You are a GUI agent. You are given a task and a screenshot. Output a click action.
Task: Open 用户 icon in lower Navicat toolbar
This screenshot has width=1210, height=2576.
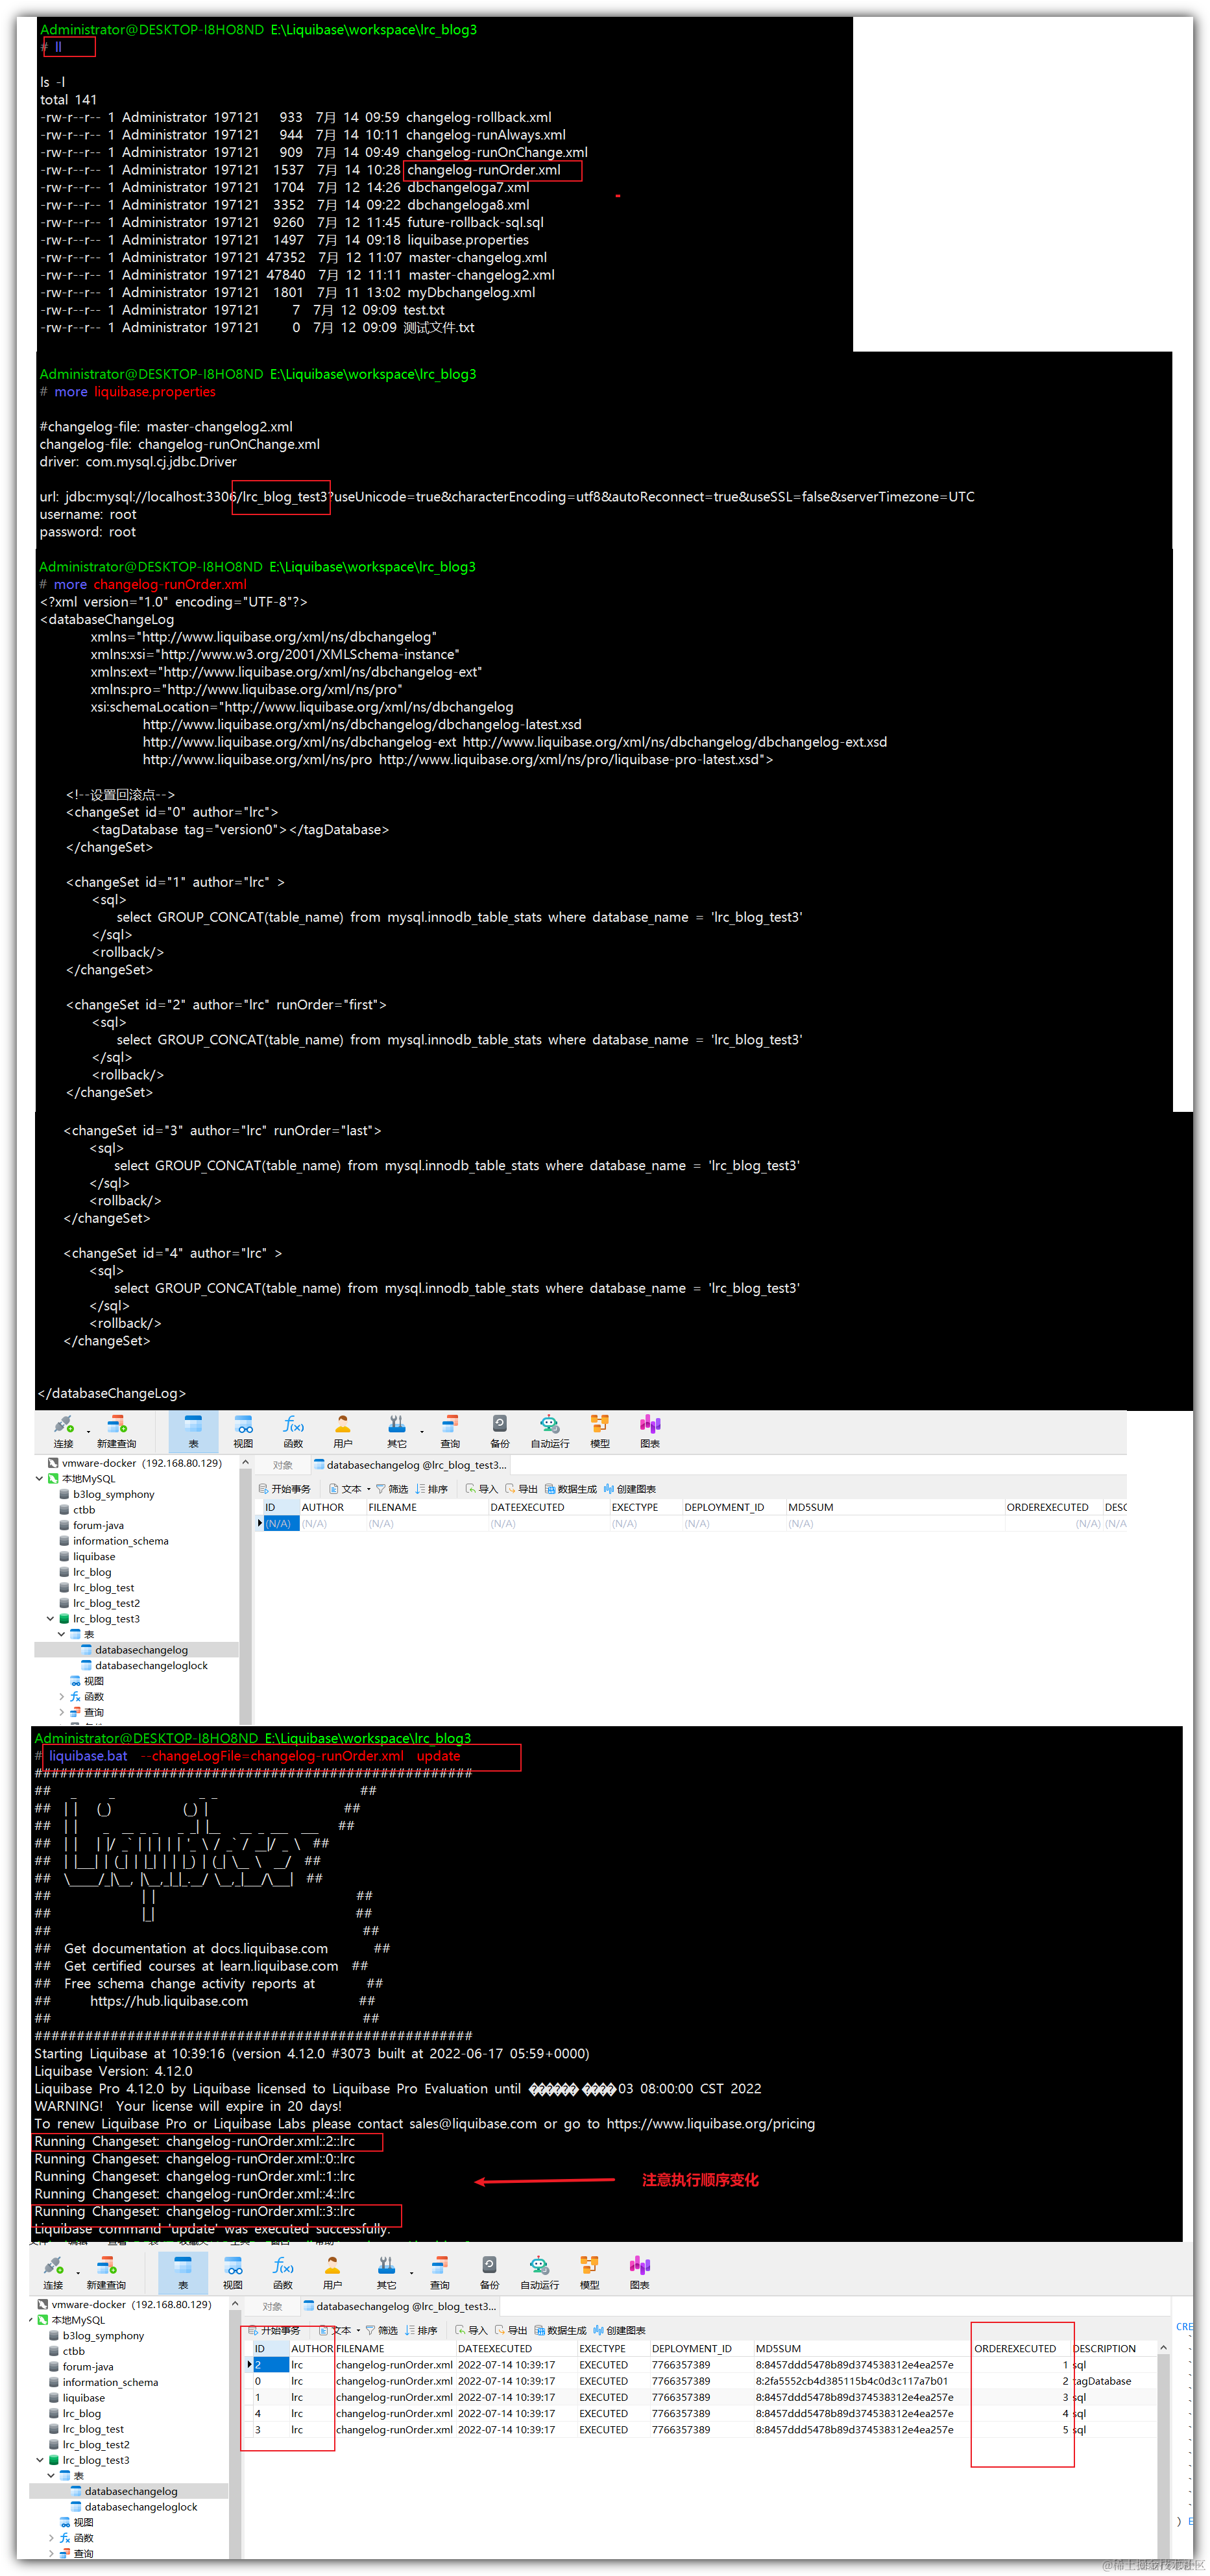(x=333, y=2272)
